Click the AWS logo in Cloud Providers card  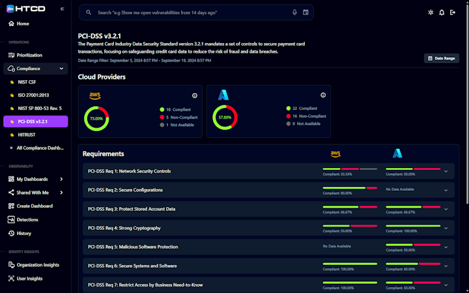(x=95, y=96)
